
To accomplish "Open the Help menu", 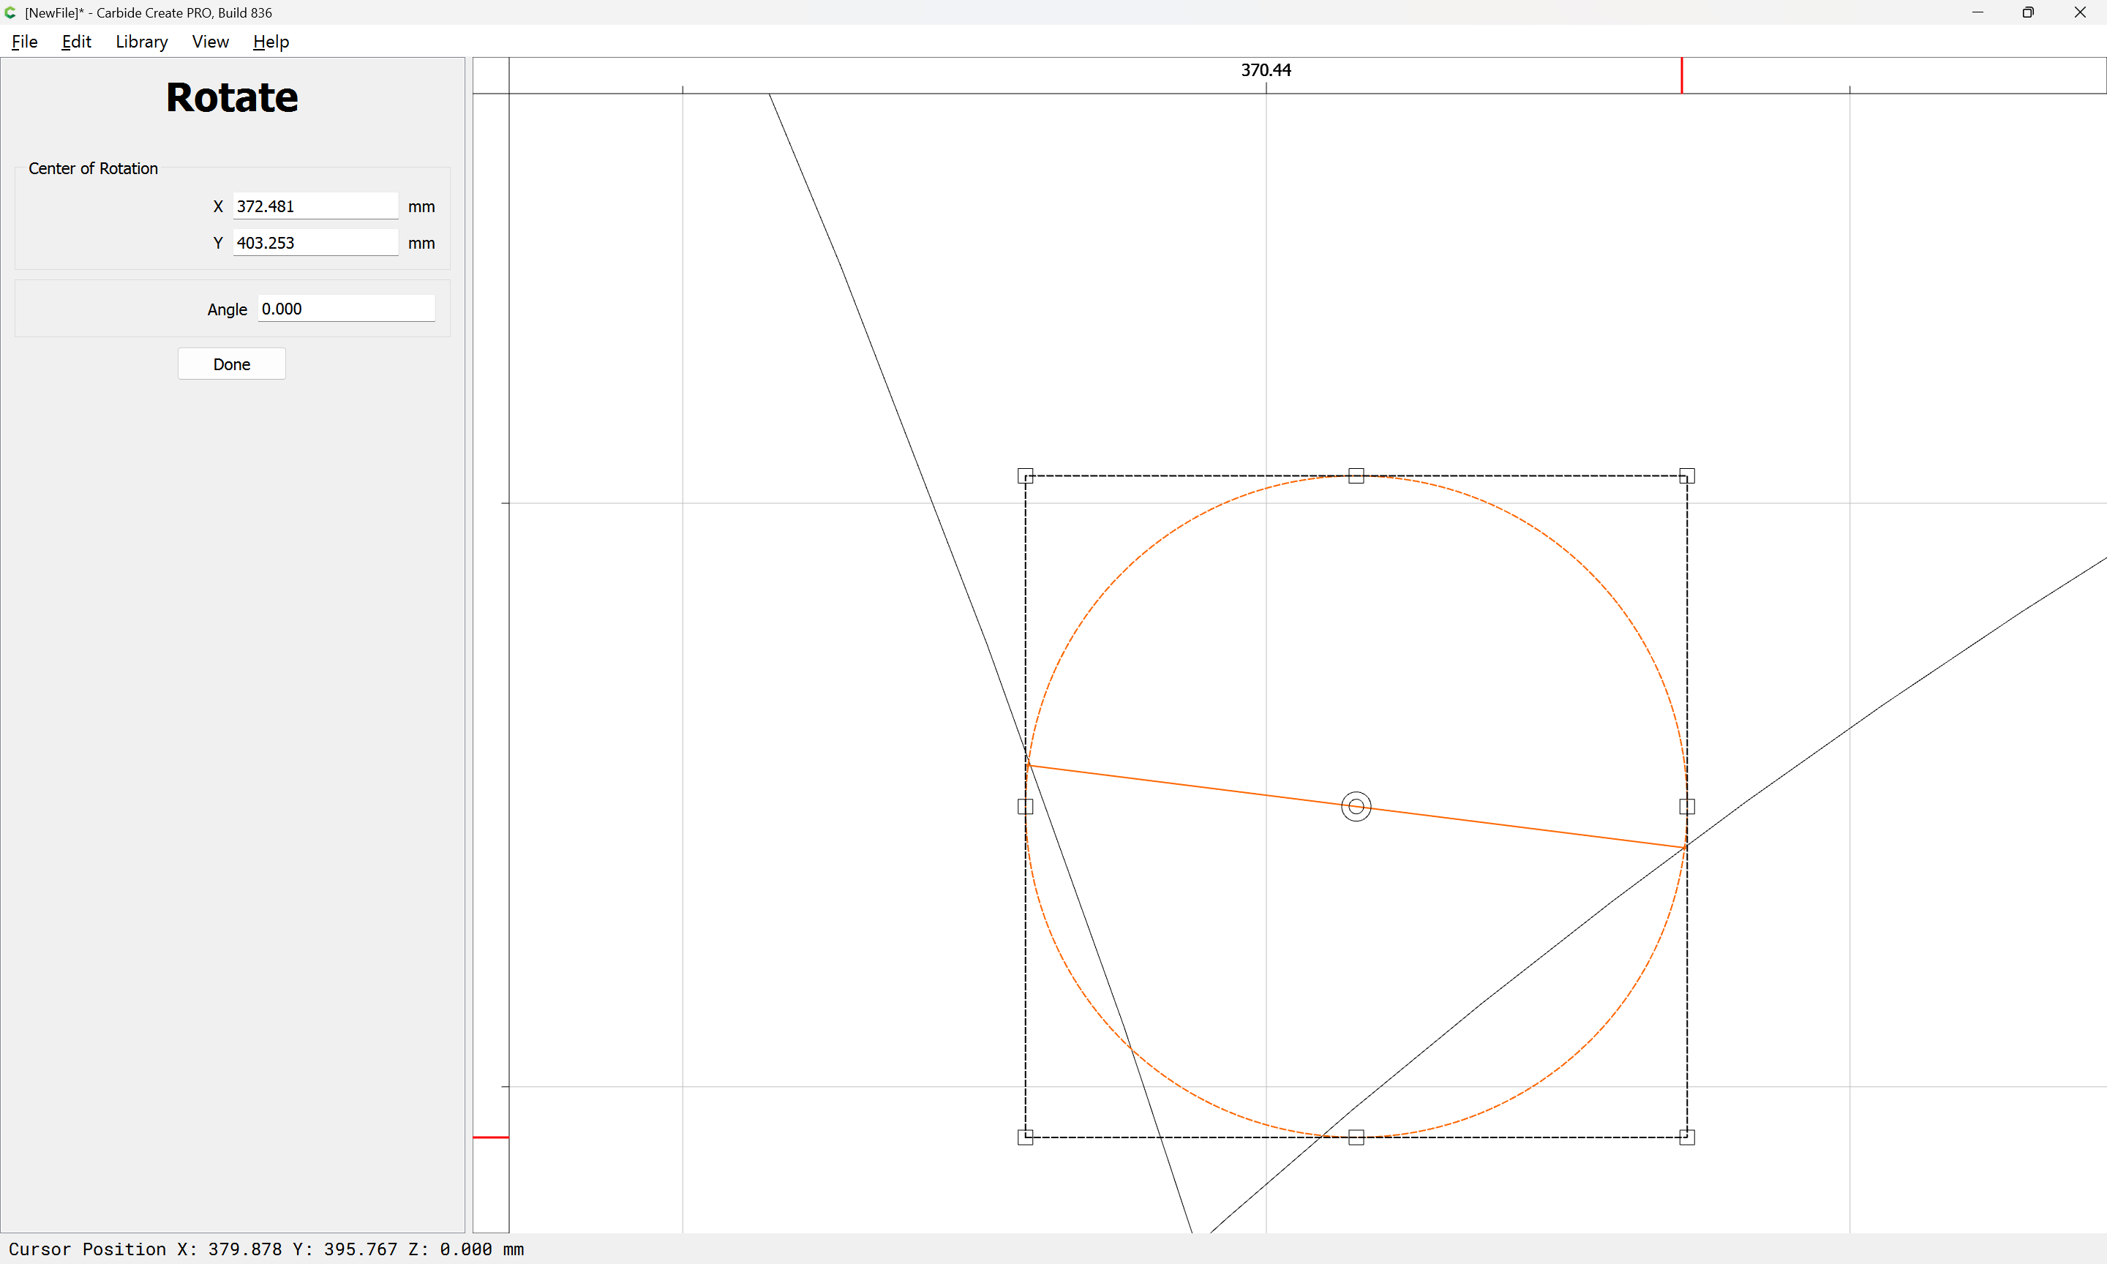I will tap(271, 42).
